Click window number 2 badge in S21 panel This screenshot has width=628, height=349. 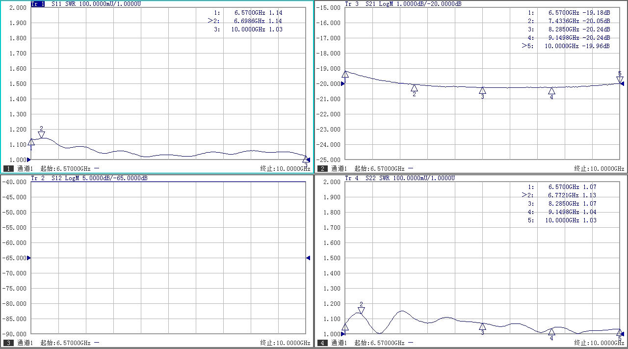[x=322, y=168]
